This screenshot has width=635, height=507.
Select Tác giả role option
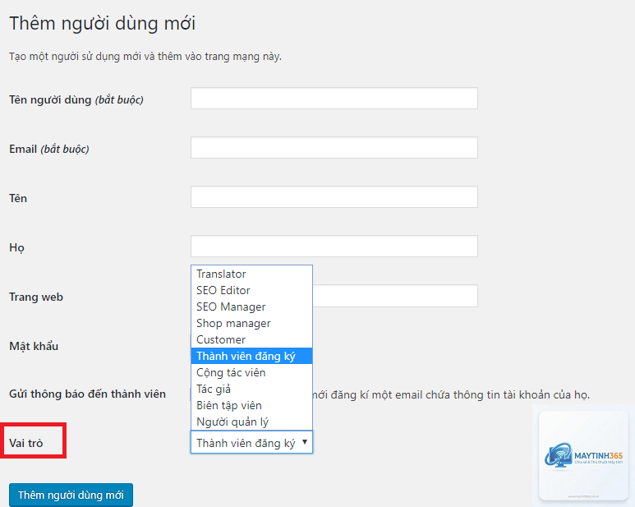[251, 389]
